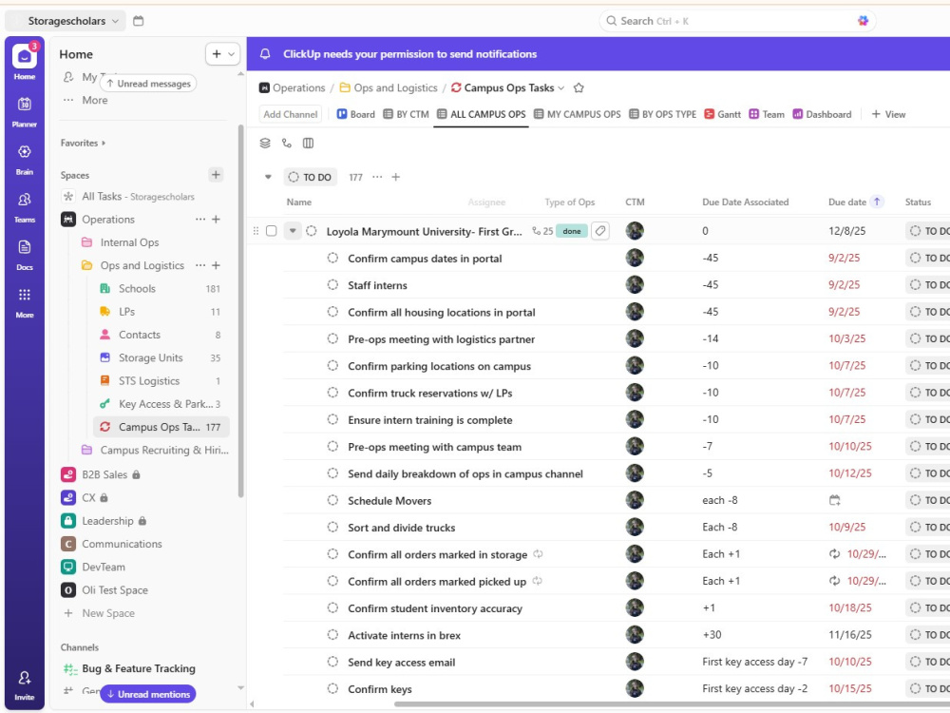This screenshot has height=713, width=950.
Task: Click the Search field at top
Action: [737, 21]
